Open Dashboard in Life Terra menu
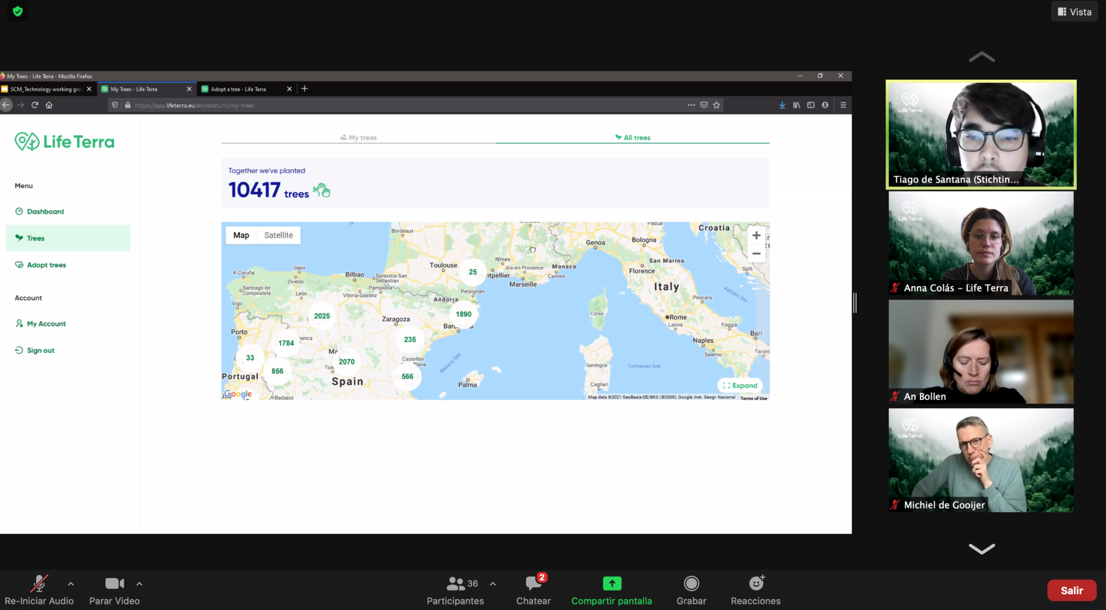 point(45,212)
